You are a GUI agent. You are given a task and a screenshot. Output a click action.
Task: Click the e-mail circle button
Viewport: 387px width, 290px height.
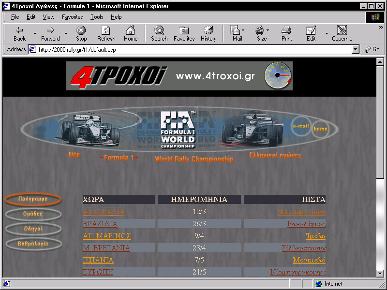301,126
